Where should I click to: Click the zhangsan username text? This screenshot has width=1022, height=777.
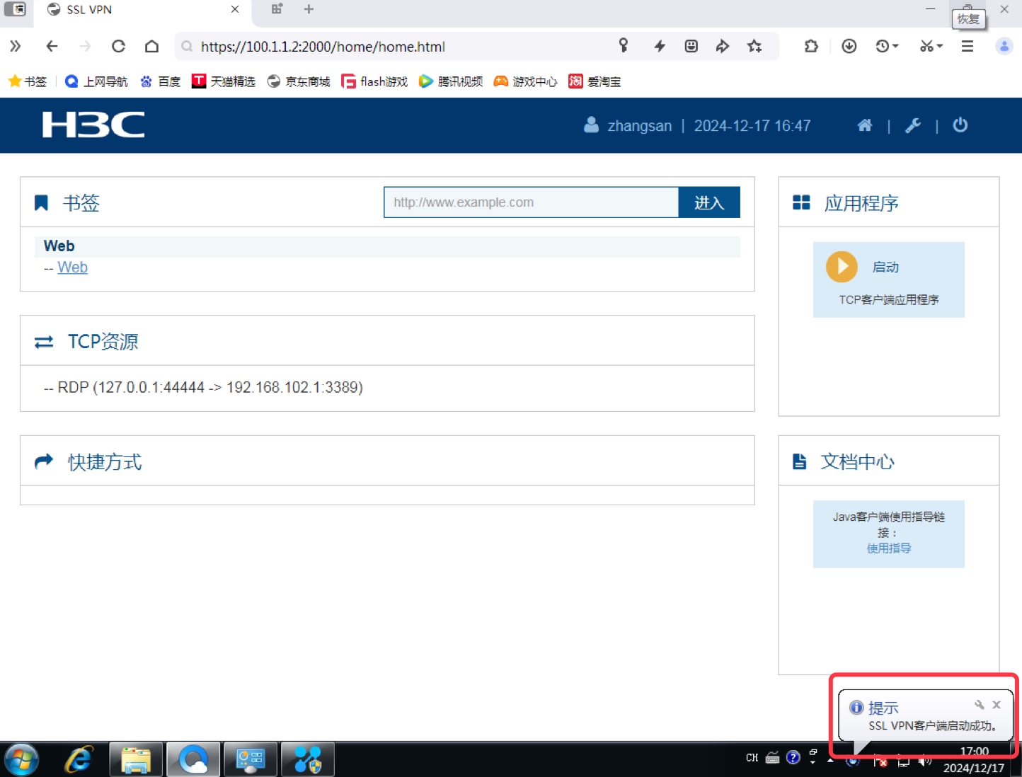pos(640,126)
